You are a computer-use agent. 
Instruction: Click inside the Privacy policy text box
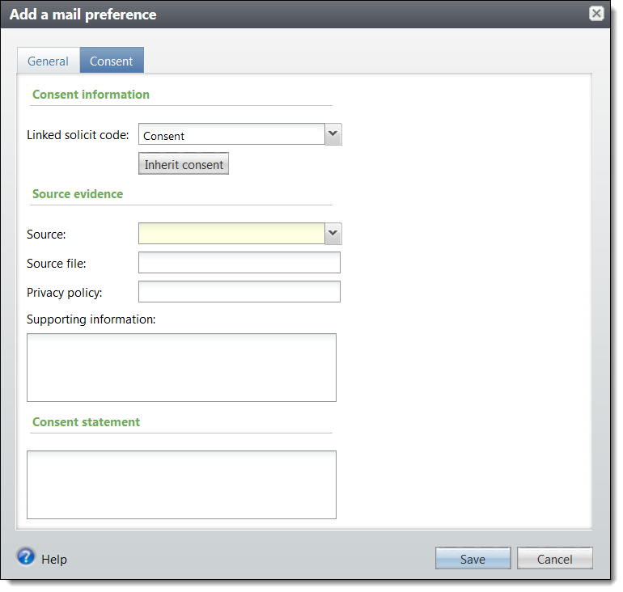point(239,291)
